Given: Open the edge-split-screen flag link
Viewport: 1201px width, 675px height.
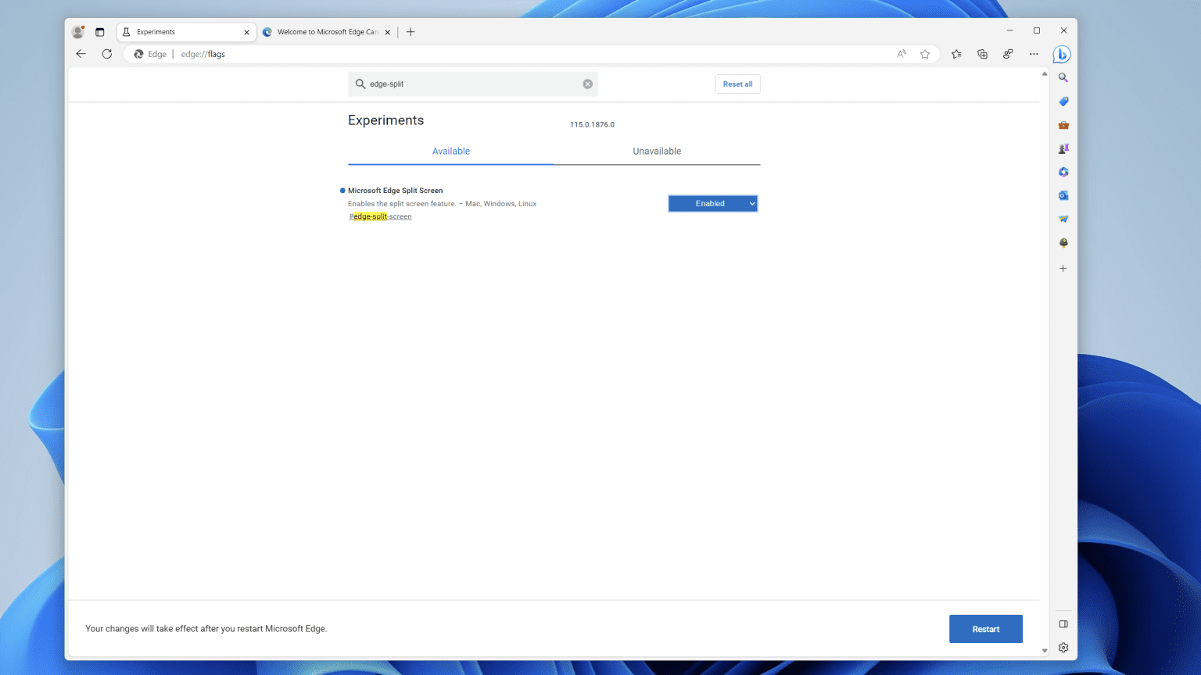Looking at the screenshot, I should 380,216.
